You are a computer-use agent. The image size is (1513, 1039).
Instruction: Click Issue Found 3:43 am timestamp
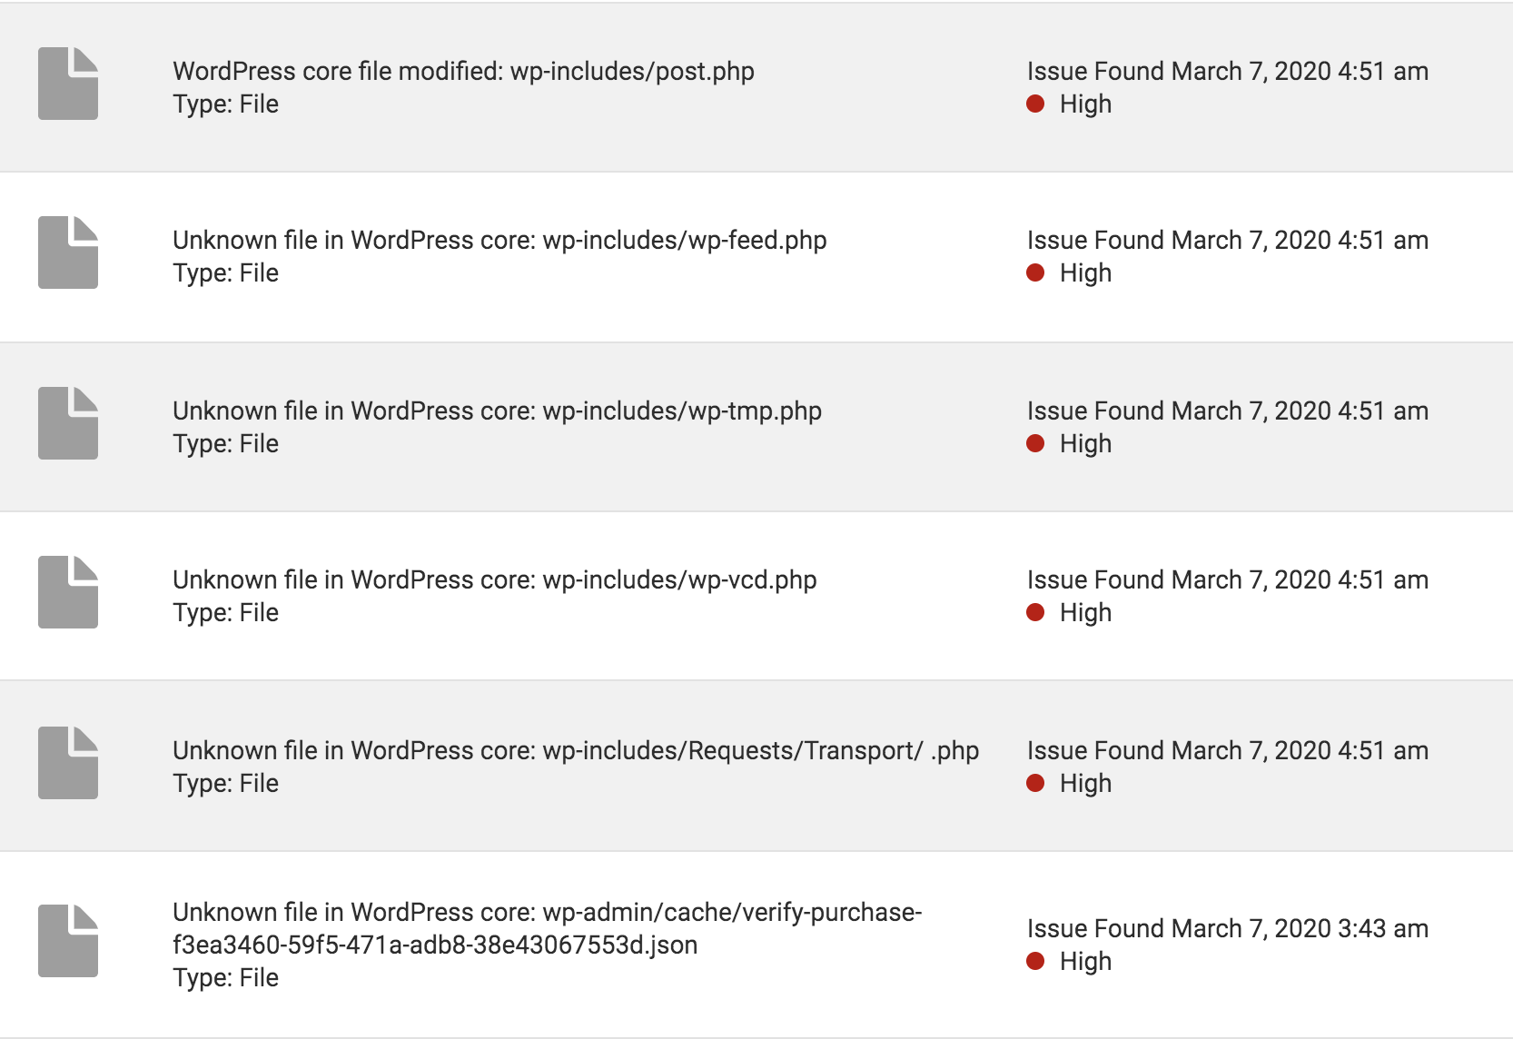click(1228, 928)
